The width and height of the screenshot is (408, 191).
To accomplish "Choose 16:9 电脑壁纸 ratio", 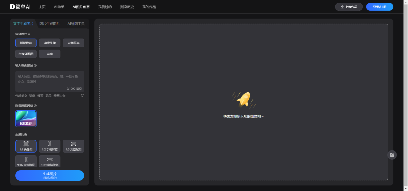I will coord(50,161).
